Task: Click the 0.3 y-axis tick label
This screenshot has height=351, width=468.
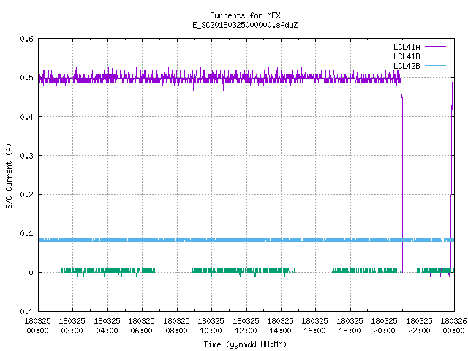Action: click(x=26, y=156)
